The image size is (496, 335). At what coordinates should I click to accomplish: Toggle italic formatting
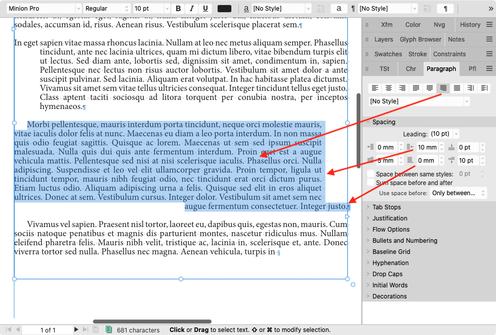(192, 8)
